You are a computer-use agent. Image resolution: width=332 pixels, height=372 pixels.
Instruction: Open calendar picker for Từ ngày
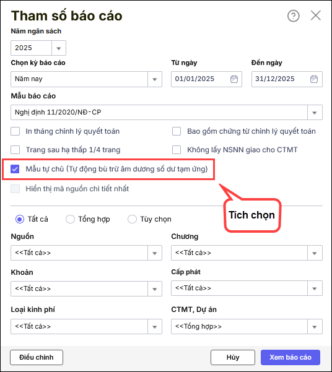pyautogui.click(x=234, y=79)
